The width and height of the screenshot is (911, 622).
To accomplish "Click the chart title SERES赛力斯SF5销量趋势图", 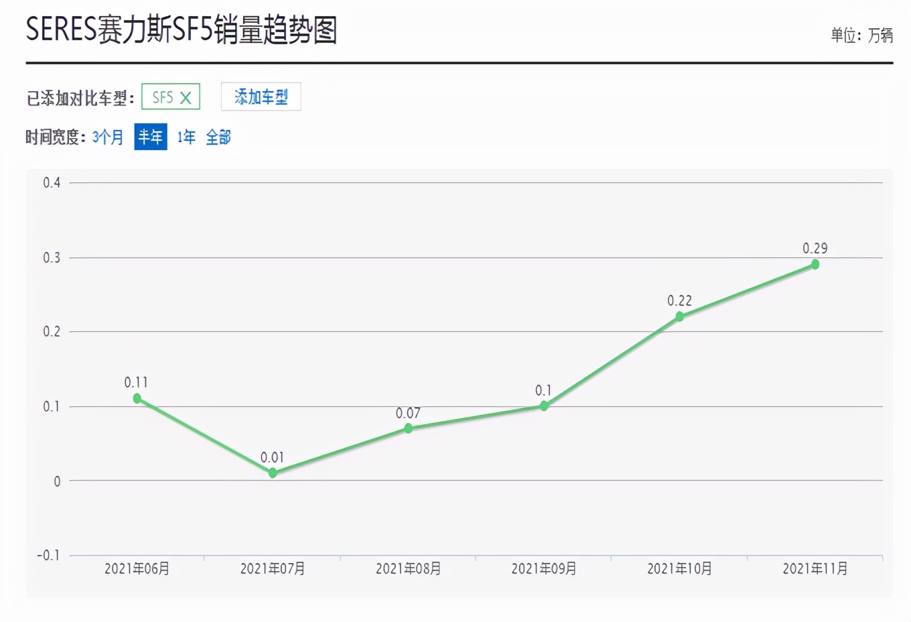I will (x=182, y=30).
